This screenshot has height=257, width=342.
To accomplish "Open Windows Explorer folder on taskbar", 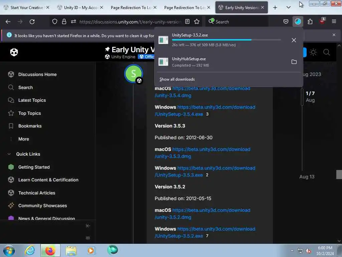I will tap(71, 251).
